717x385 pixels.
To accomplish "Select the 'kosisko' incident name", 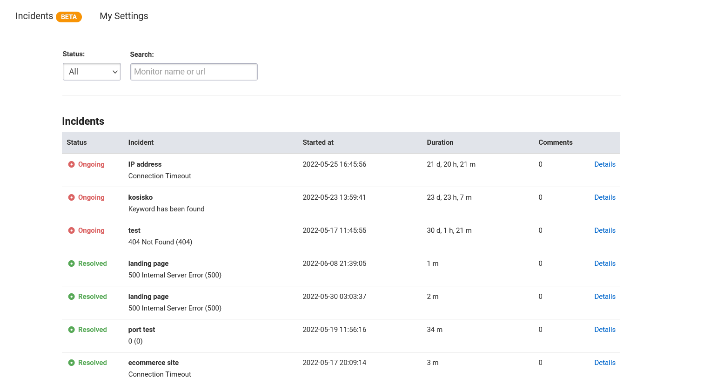I will pos(141,197).
